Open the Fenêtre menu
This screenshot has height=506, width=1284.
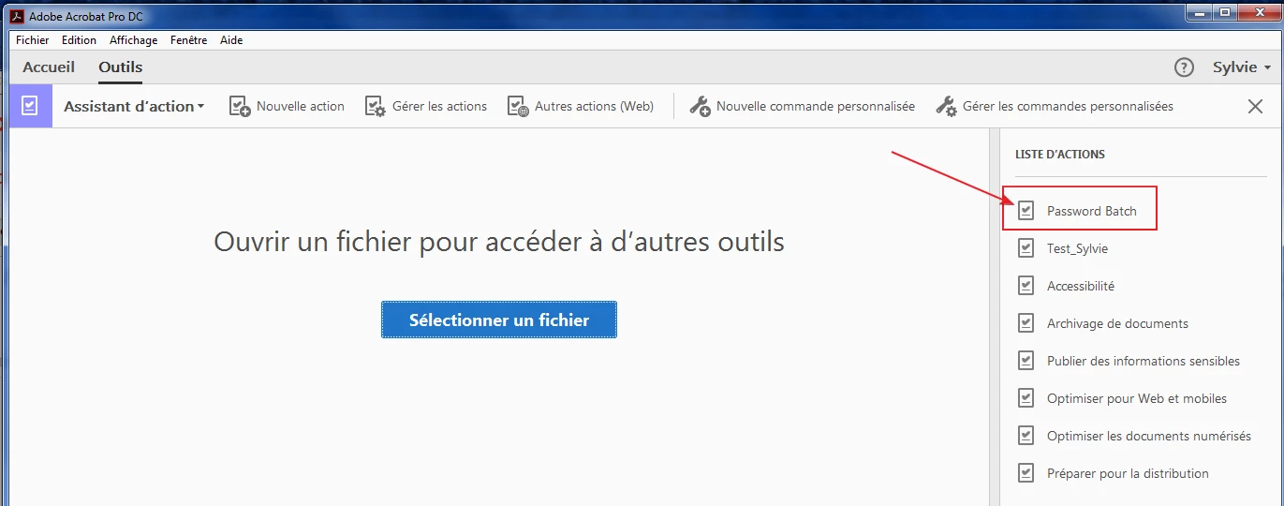190,40
